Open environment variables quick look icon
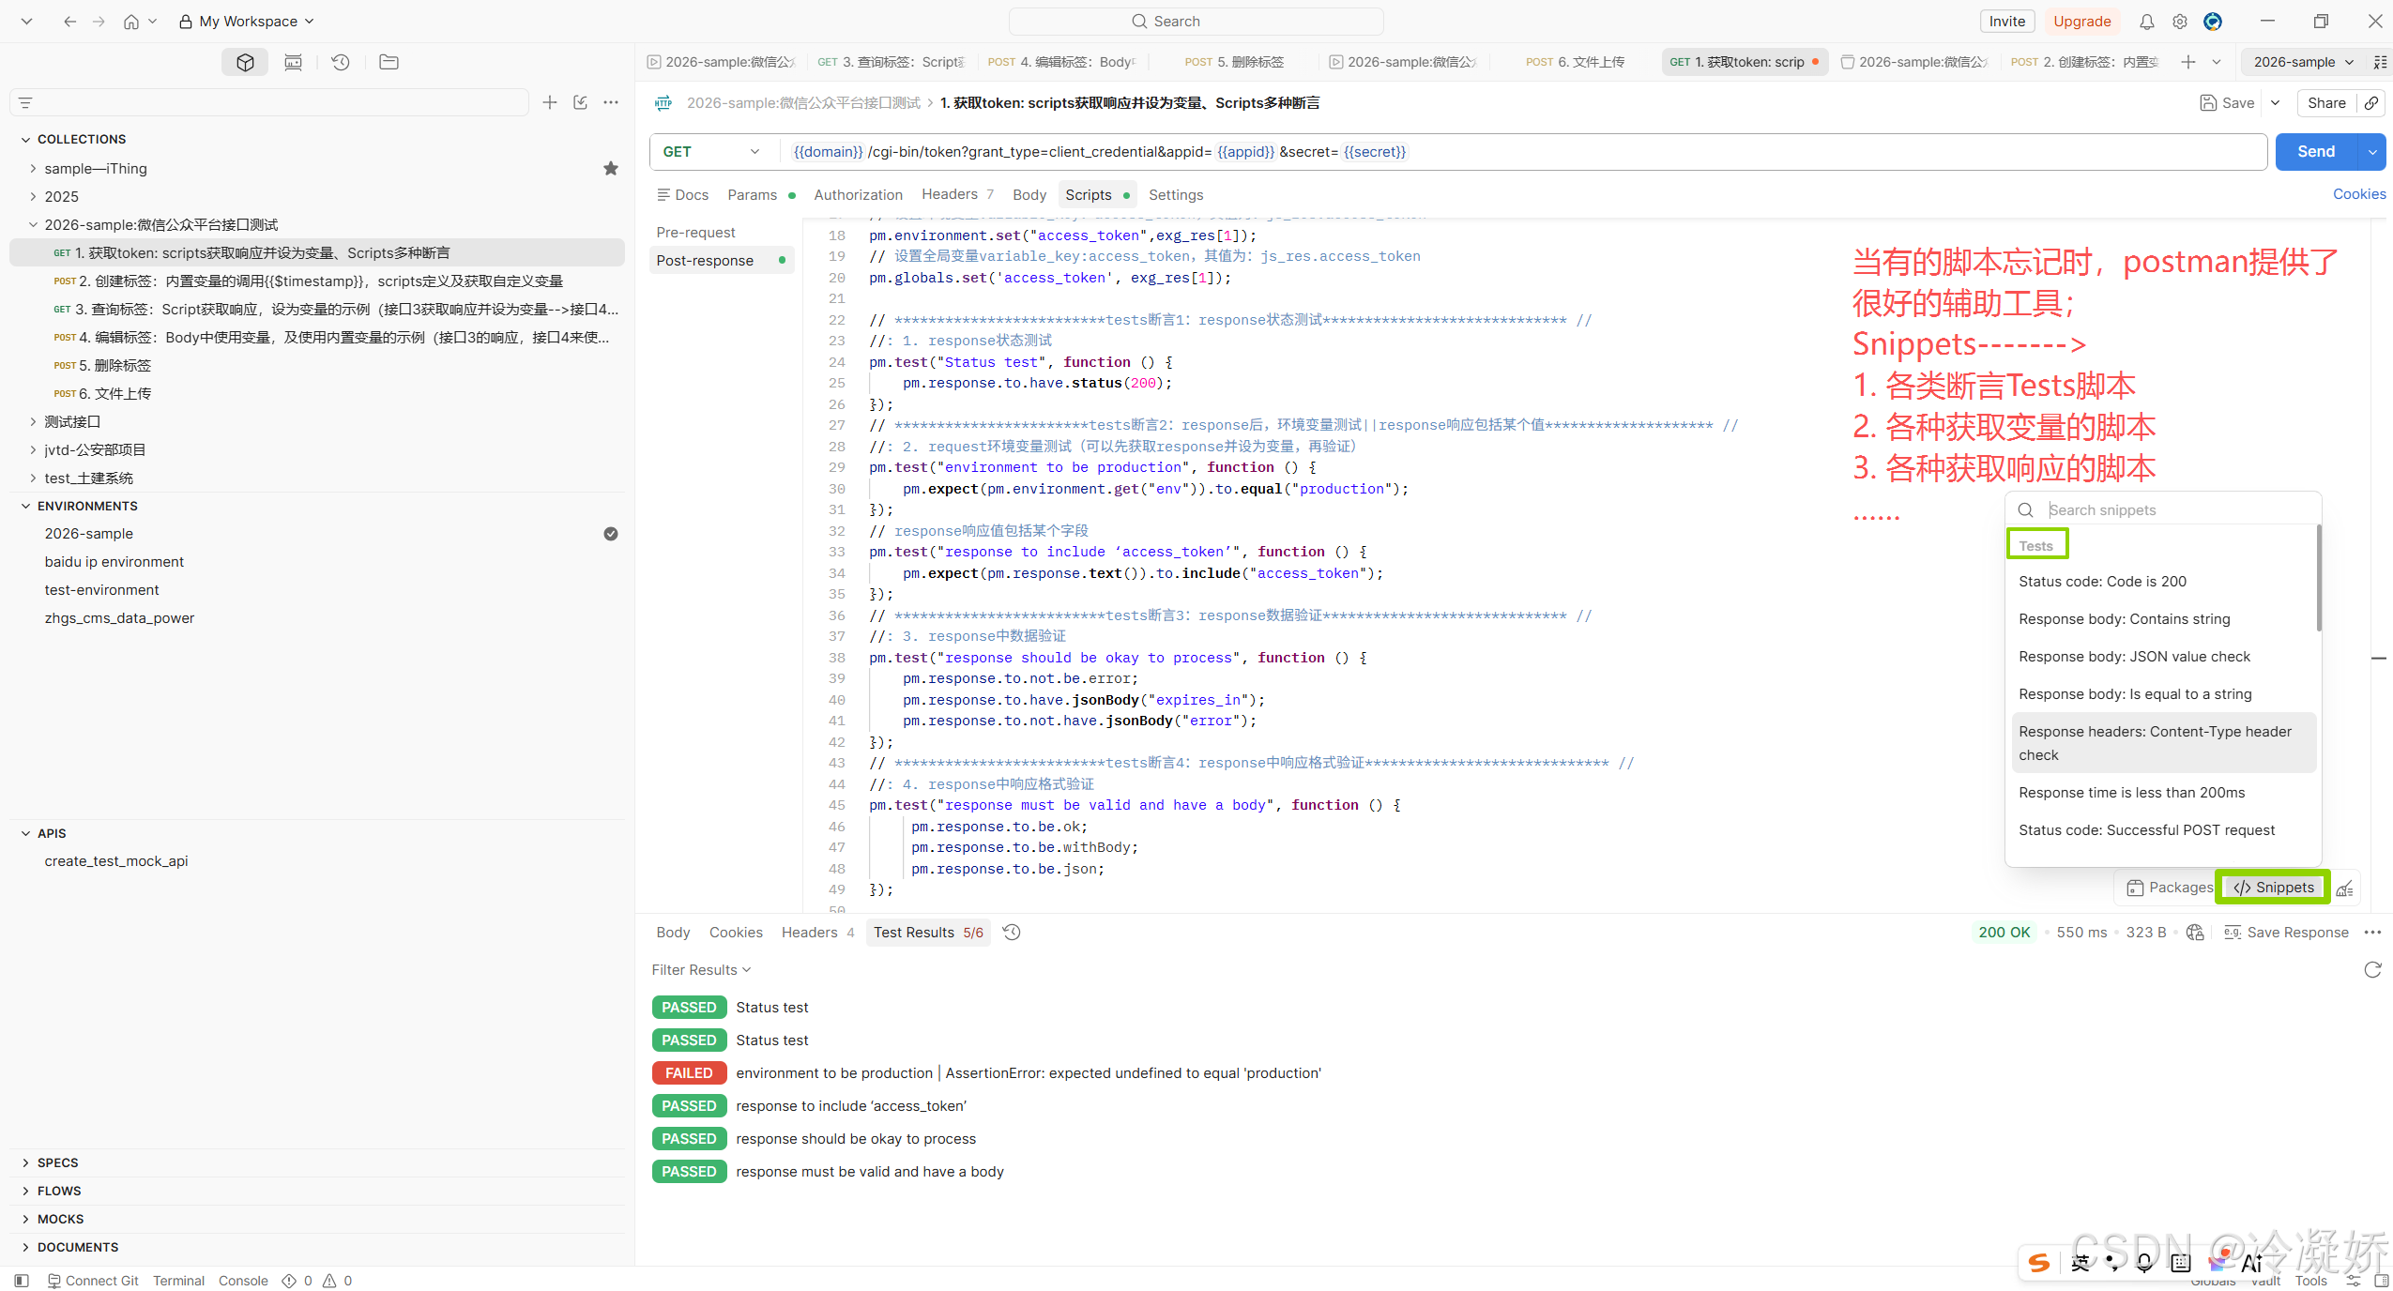This screenshot has height=1291, width=2393. tap(2380, 62)
